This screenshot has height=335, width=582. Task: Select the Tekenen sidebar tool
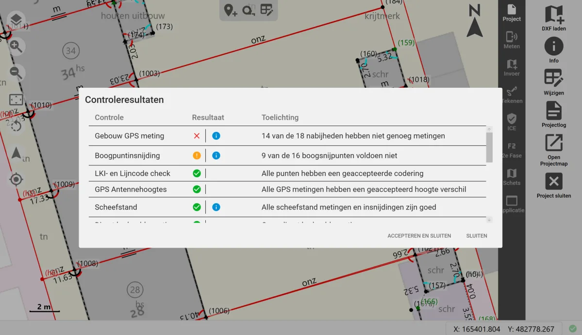(512, 95)
